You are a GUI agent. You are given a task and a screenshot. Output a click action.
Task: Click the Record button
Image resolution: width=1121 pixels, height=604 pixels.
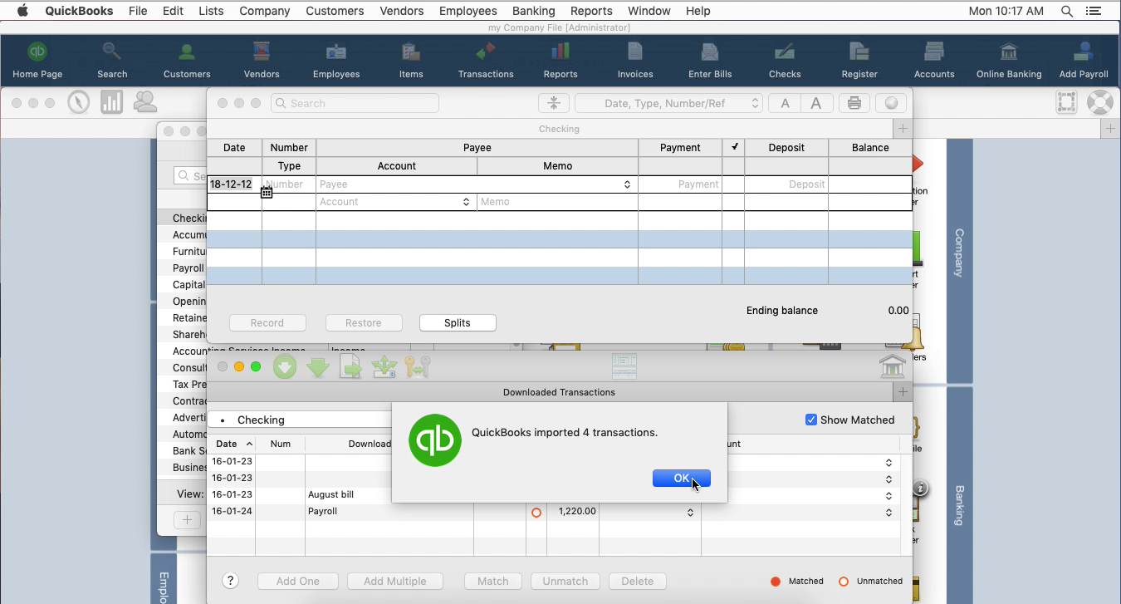point(267,323)
